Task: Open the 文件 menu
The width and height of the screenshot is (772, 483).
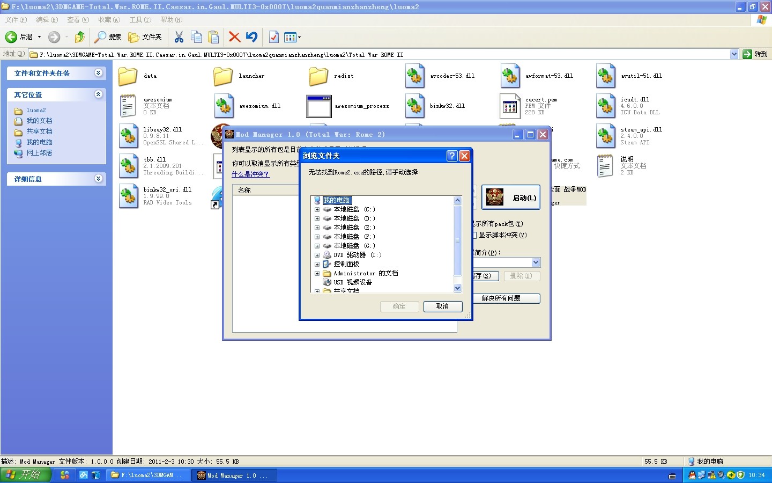Action: (15, 19)
